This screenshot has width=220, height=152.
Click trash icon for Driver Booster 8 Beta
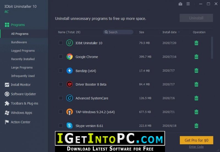(196, 84)
